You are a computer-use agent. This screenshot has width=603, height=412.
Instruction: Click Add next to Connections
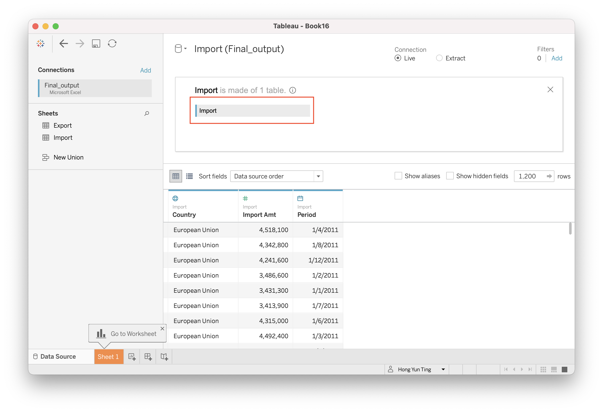point(145,70)
